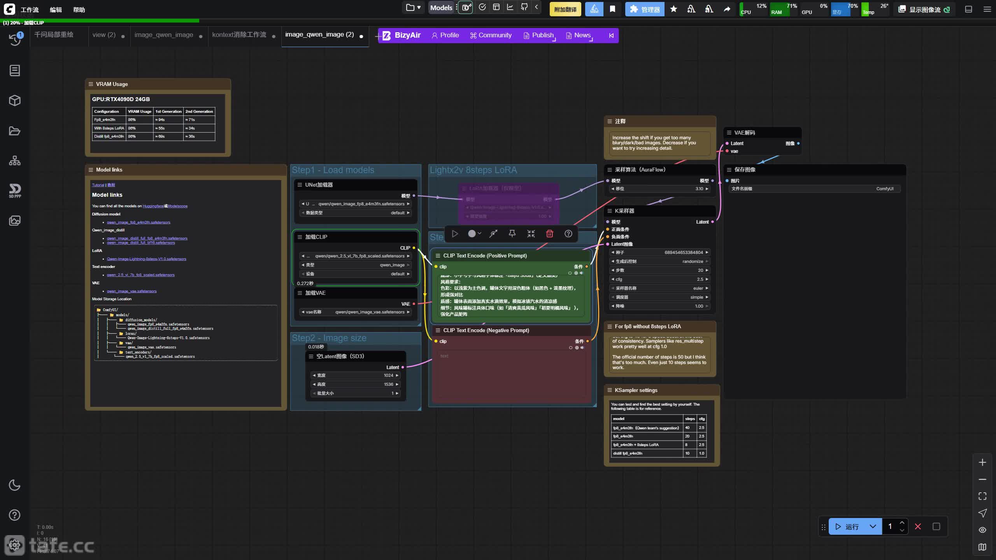Zoom out with minus button
The width and height of the screenshot is (996, 560).
coord(982,479)
